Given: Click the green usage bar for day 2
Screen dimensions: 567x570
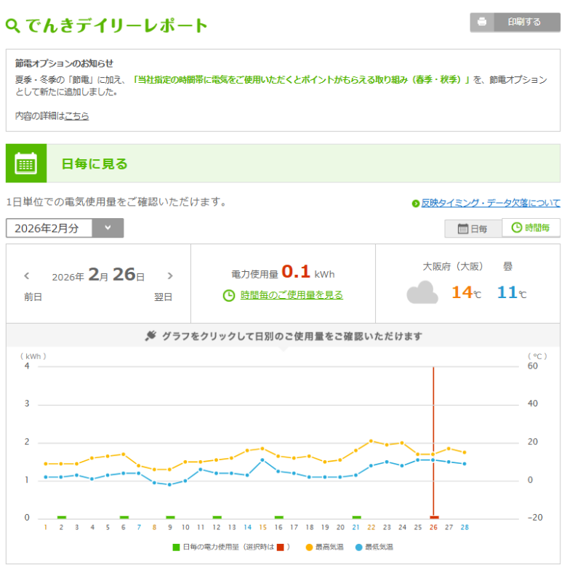Looking at the screenshot, I should coord(62,518).
